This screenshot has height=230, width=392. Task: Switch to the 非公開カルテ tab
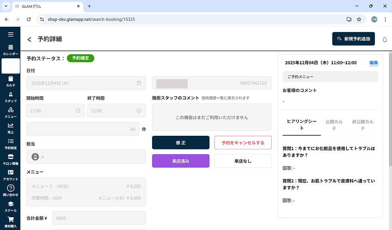coord(362,125)
